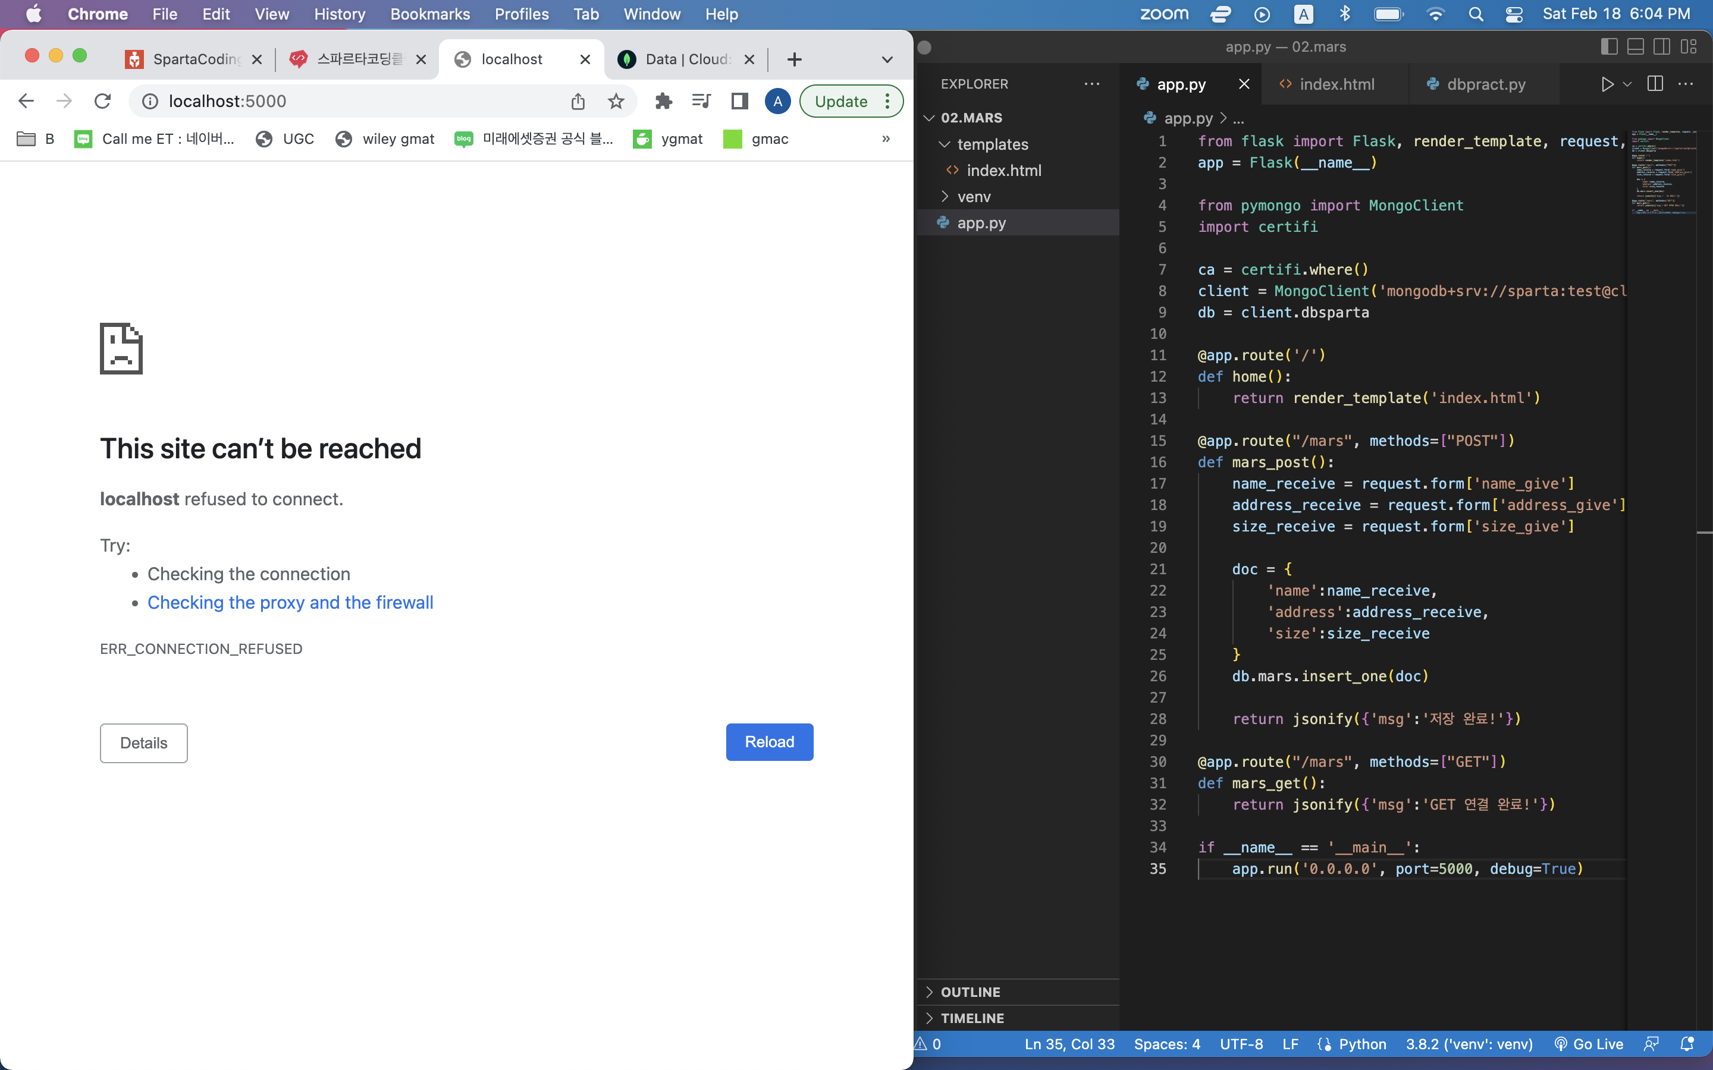Switch to index.html editor tab
This screenshot has height=1070, width=1713.
pyautogui.click(x=1336, y=84)
